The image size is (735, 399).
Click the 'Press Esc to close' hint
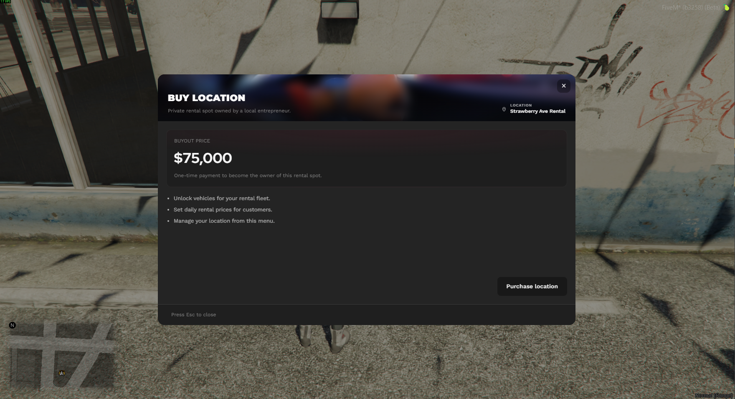point(193,315)
